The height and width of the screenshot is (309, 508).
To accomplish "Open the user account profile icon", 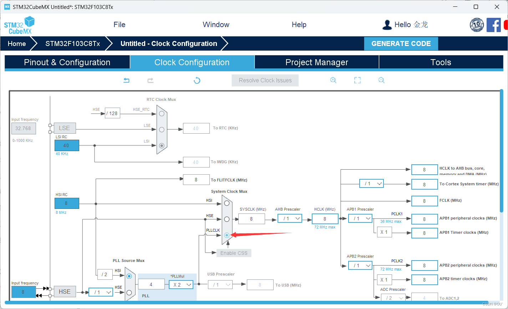I will (387, 25).
